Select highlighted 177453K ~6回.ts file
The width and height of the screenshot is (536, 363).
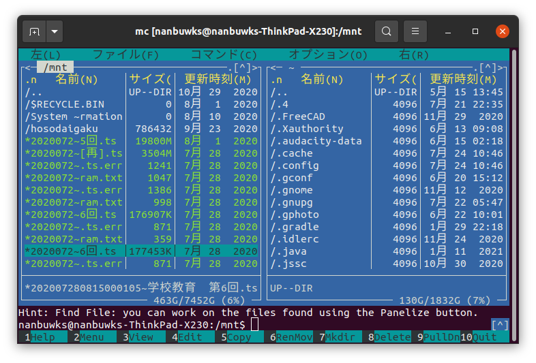[x=141, y=251]
